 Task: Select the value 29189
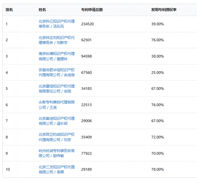87,170
